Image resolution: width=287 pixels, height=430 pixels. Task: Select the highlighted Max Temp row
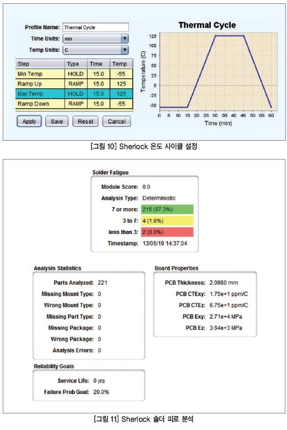click(74, 93)
